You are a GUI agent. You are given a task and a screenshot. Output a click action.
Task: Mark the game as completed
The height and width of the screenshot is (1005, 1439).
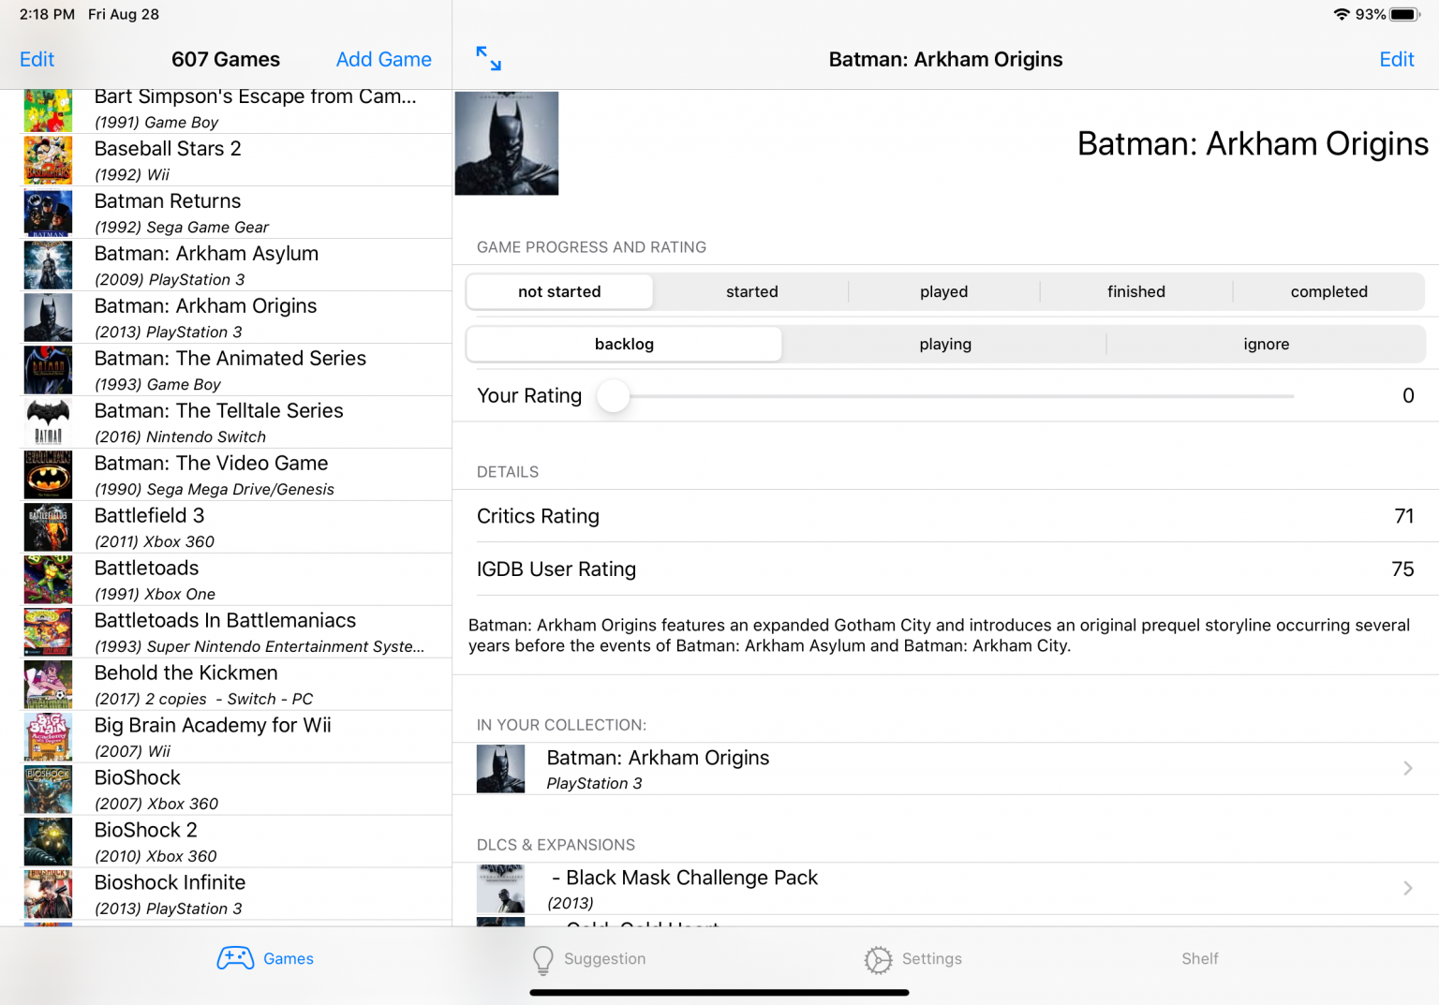pyautogui.click(x=1328, y=291)
